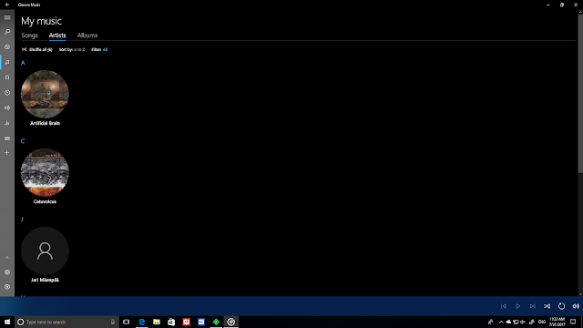Open the Action Center notifications icon
The image size is (583, 328).
pos(573,322)
